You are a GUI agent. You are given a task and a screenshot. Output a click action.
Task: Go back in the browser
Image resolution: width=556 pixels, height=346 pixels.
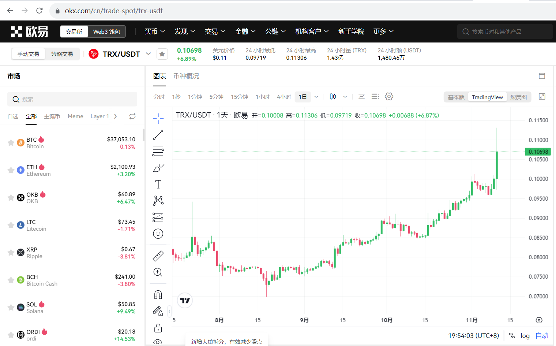click(10, 11)
